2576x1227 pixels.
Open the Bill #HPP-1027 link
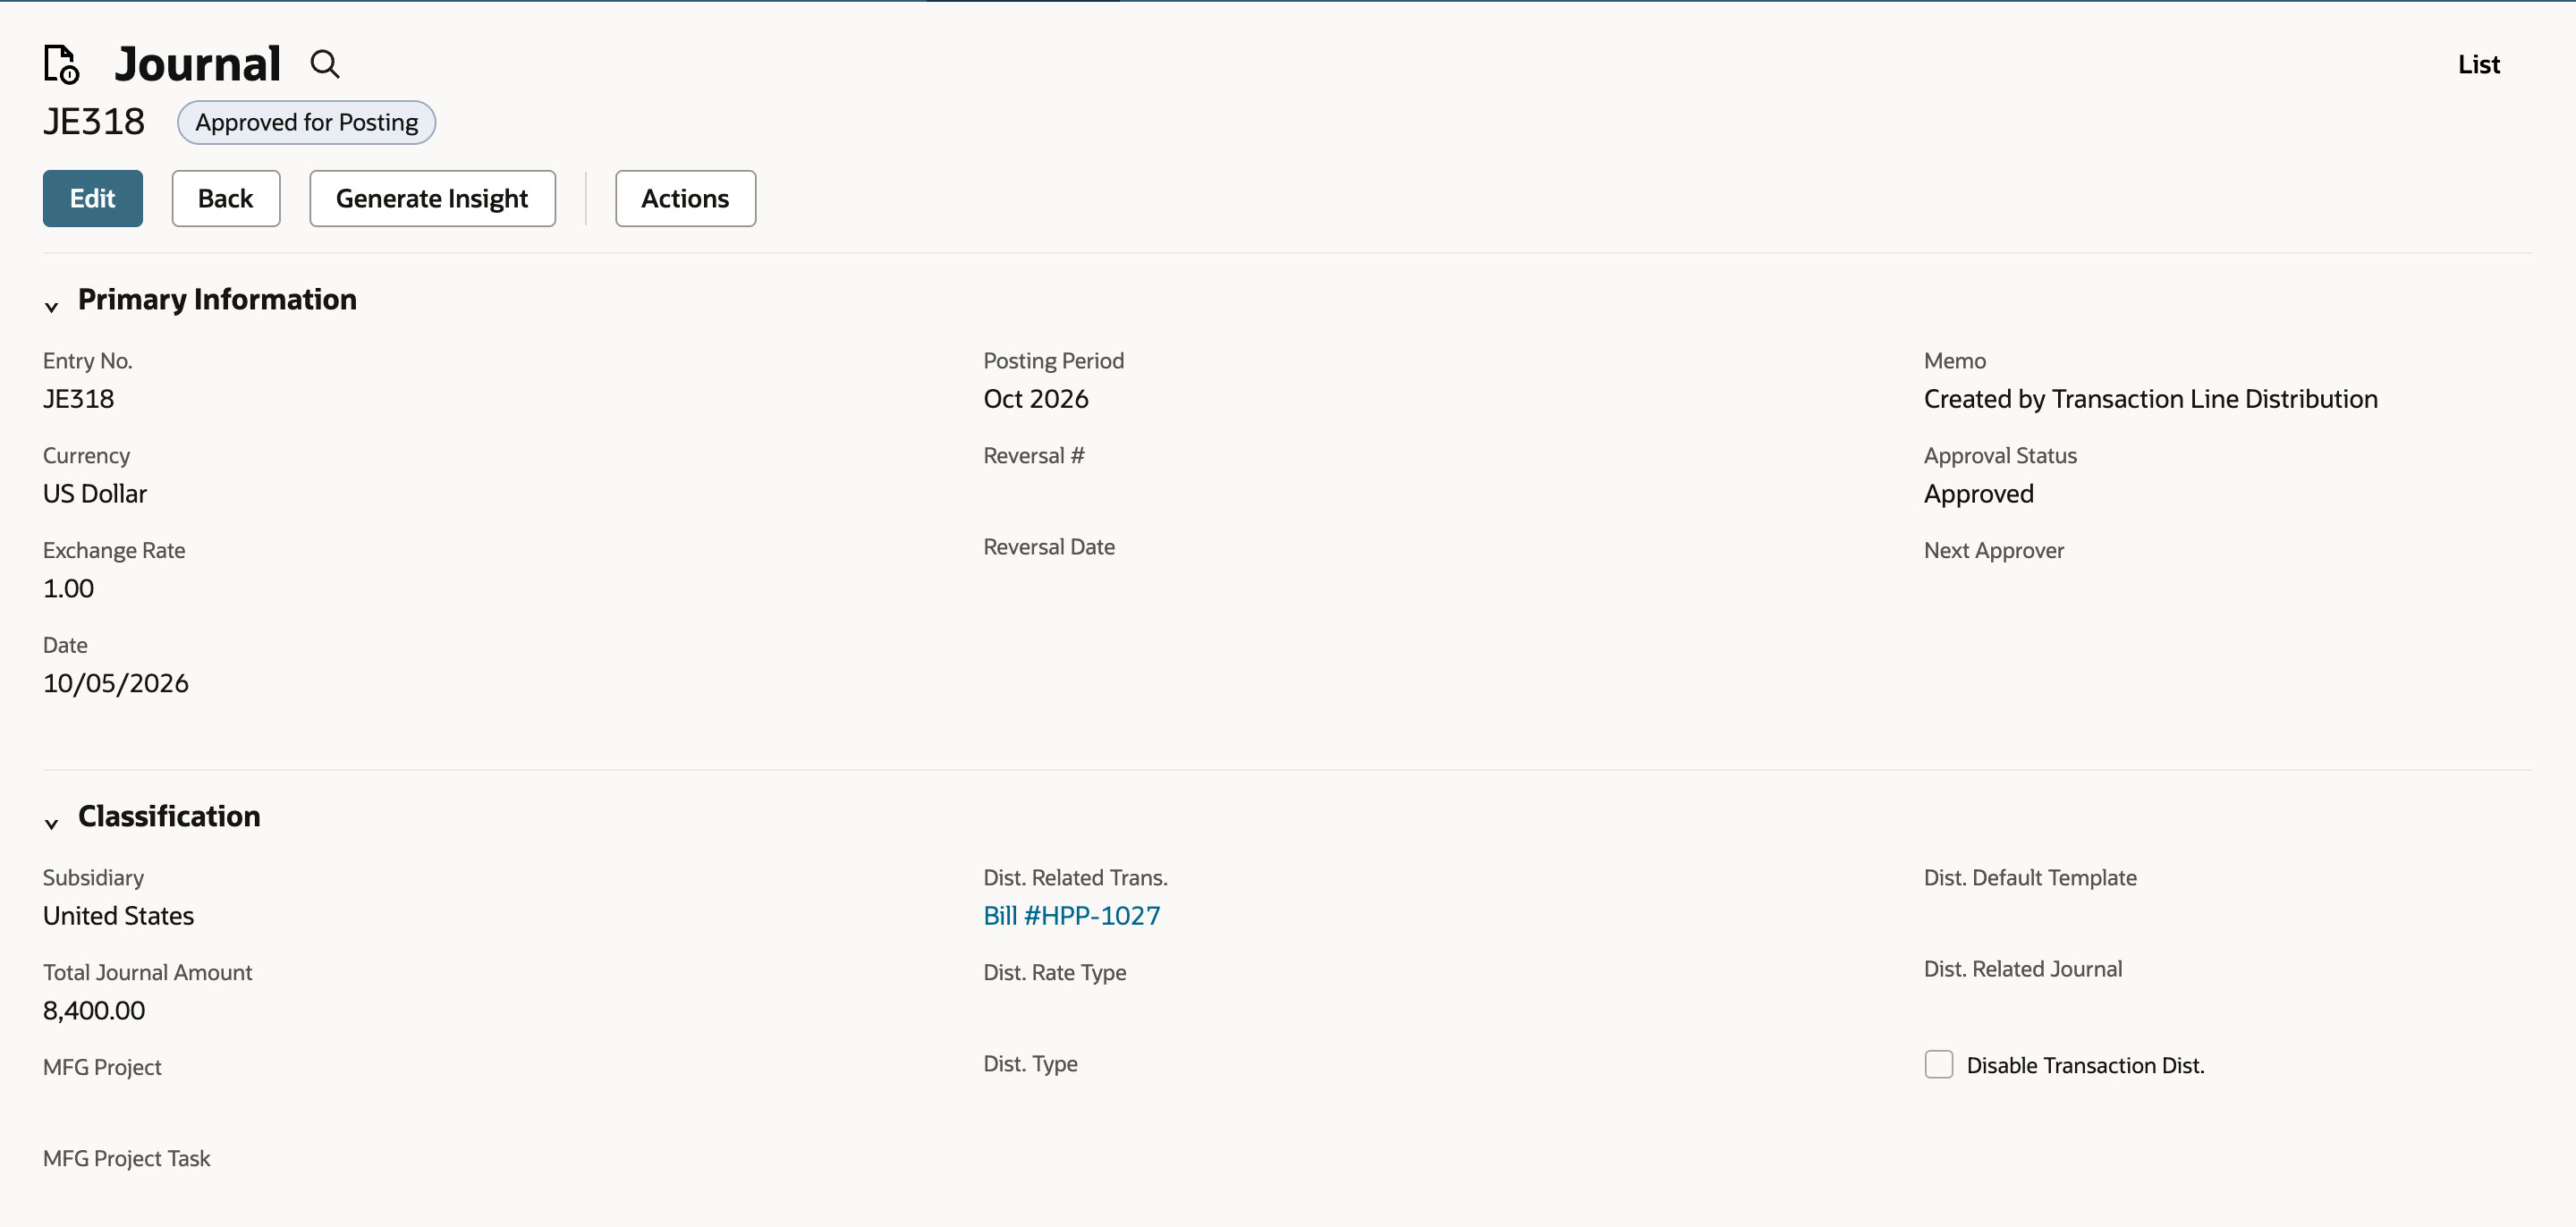click(x=1071, y=915)
